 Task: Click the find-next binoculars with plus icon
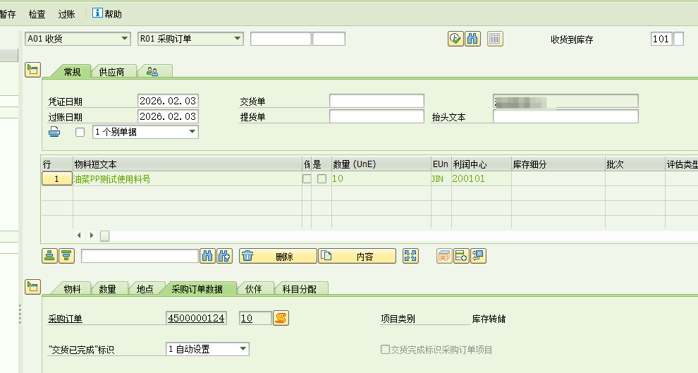224,256
